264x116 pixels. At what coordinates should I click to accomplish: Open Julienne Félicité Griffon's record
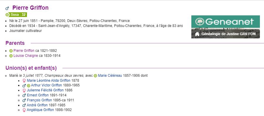45,90
